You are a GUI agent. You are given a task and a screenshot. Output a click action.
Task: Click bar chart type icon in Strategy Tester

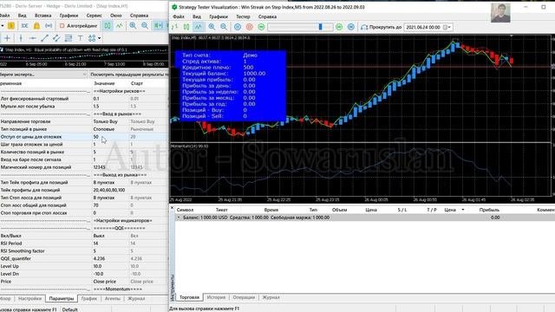(174, 27)
